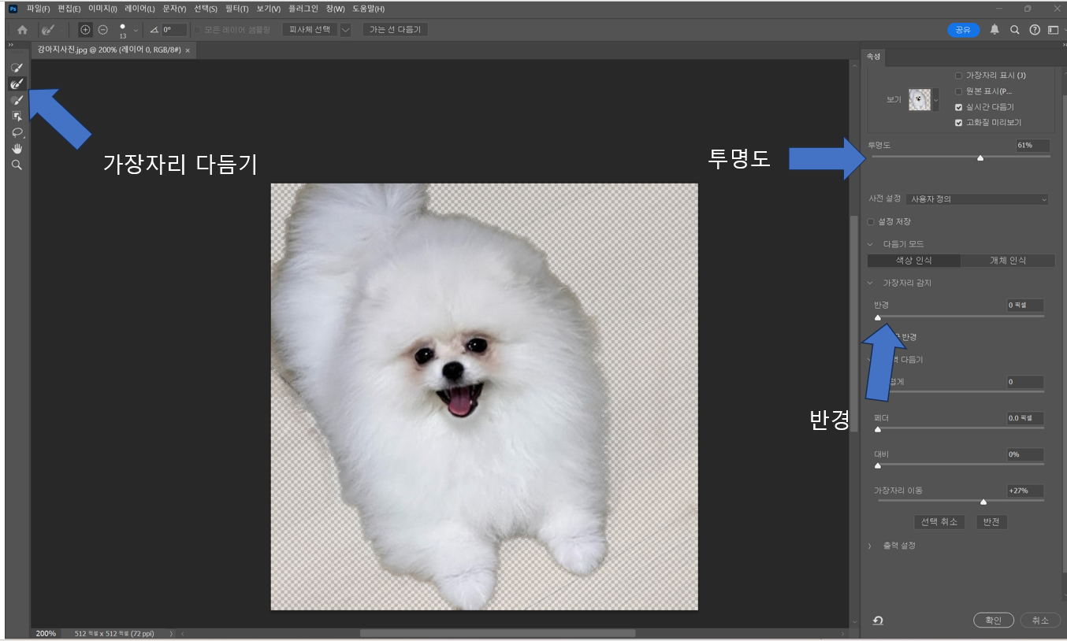
Task: Click the 선택 취소 button
Action: point(941,522)
